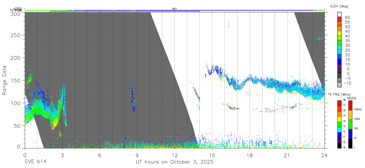The height and width of the screenshot is (168, 365).
Task: Pick the red segment of ELEV color bar
Action: (339, 19)
